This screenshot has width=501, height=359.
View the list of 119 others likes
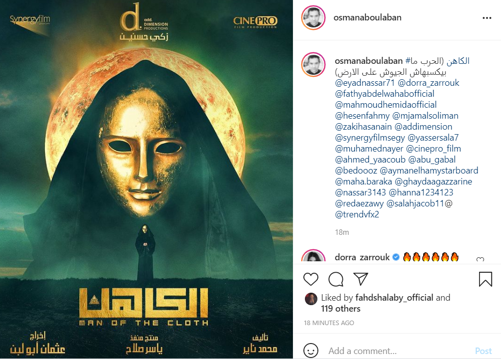(x=341, y=309)
